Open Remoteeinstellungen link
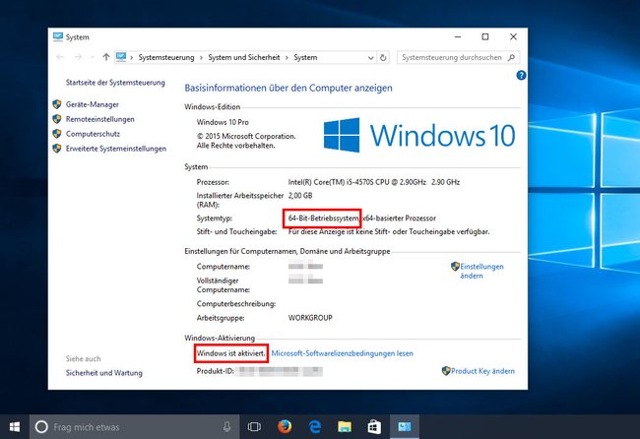This screenshot has height=439, width=640. [100, 119]
